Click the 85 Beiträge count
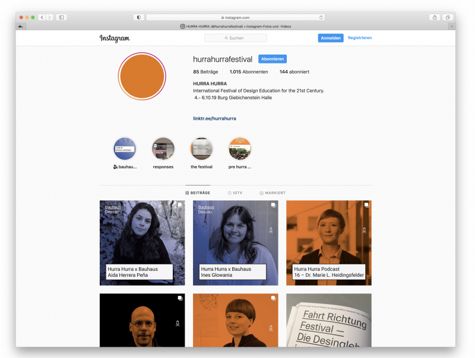Screen dimensions: 475x358 tap(205, 72)
